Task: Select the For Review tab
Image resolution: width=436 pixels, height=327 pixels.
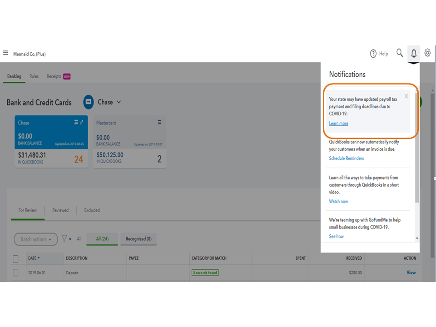Action: [28, 210]
